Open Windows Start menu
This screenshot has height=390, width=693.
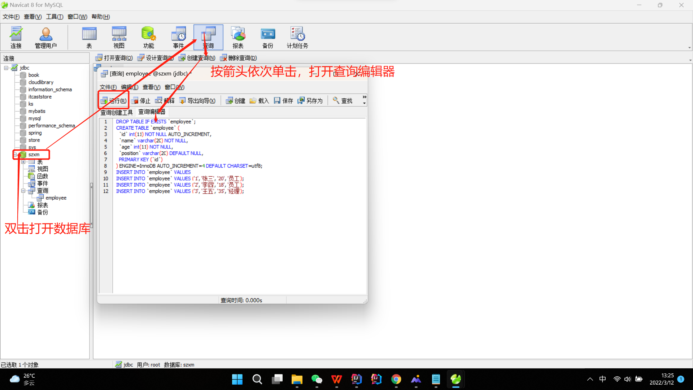click(237, 379)
